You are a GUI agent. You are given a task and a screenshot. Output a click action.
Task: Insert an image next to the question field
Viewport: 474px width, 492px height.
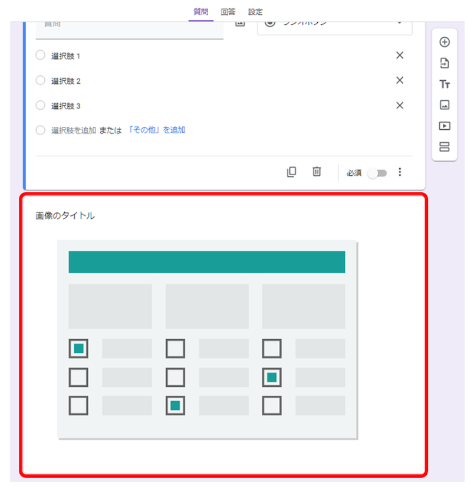pyautogui.click(x=239, y=22)
